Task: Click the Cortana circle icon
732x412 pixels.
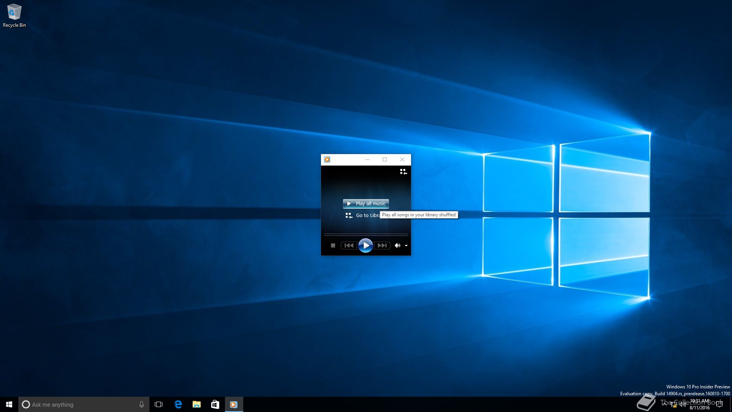Action: [x=26, y=404]
